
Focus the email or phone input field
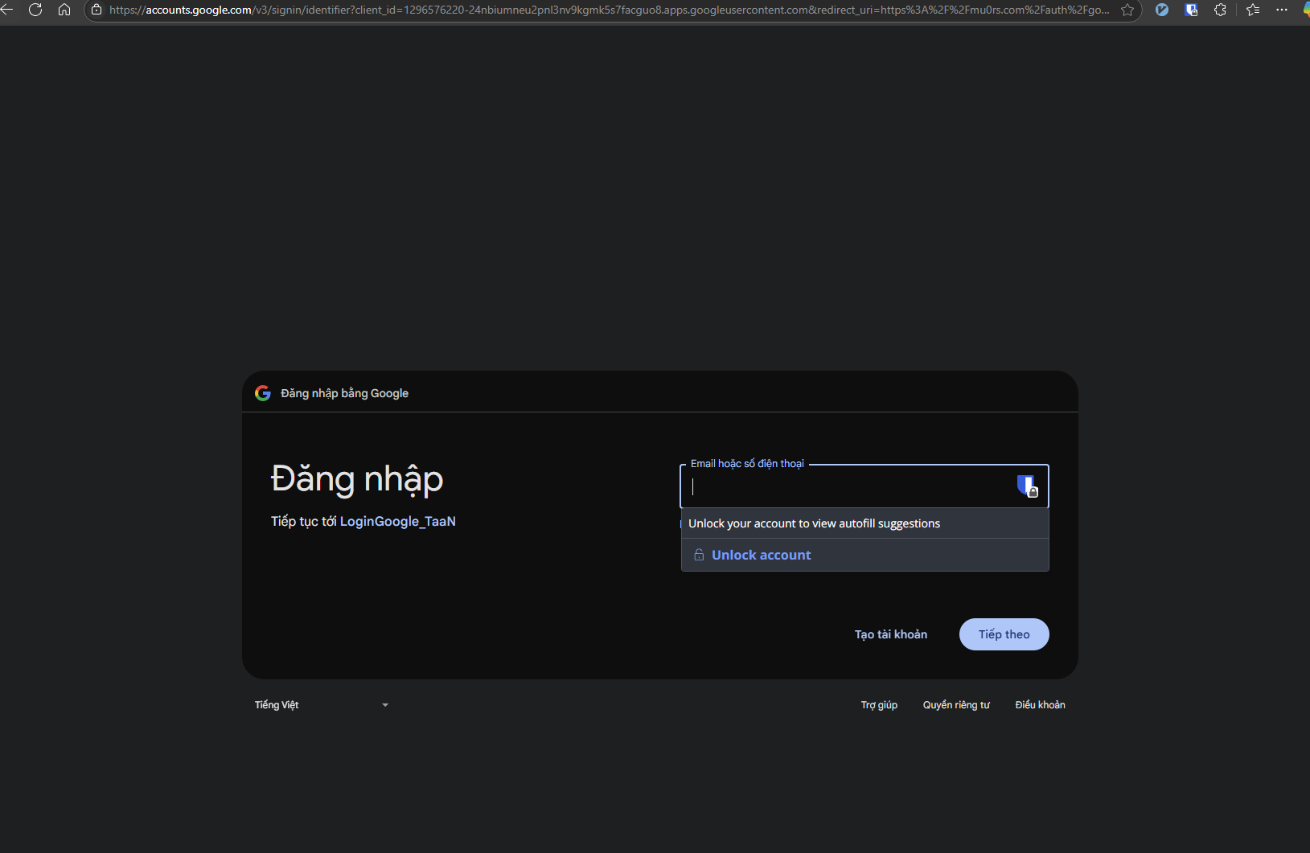pyautogui.click(x=844, y=486)
